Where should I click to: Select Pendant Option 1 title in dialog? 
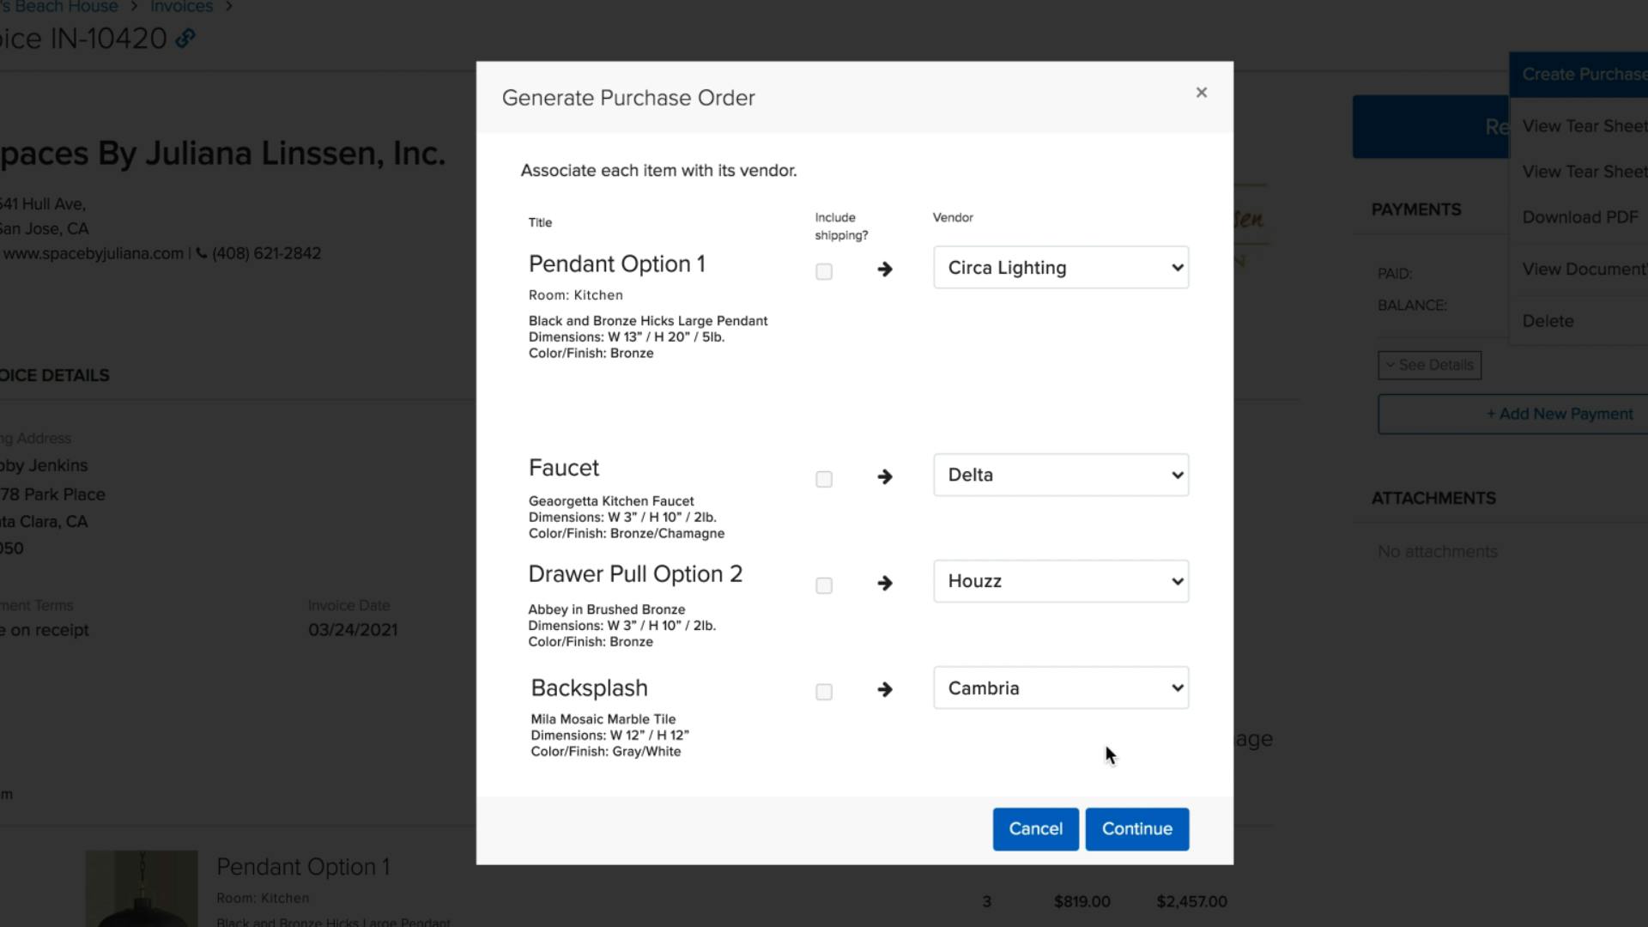click(617, 264)
